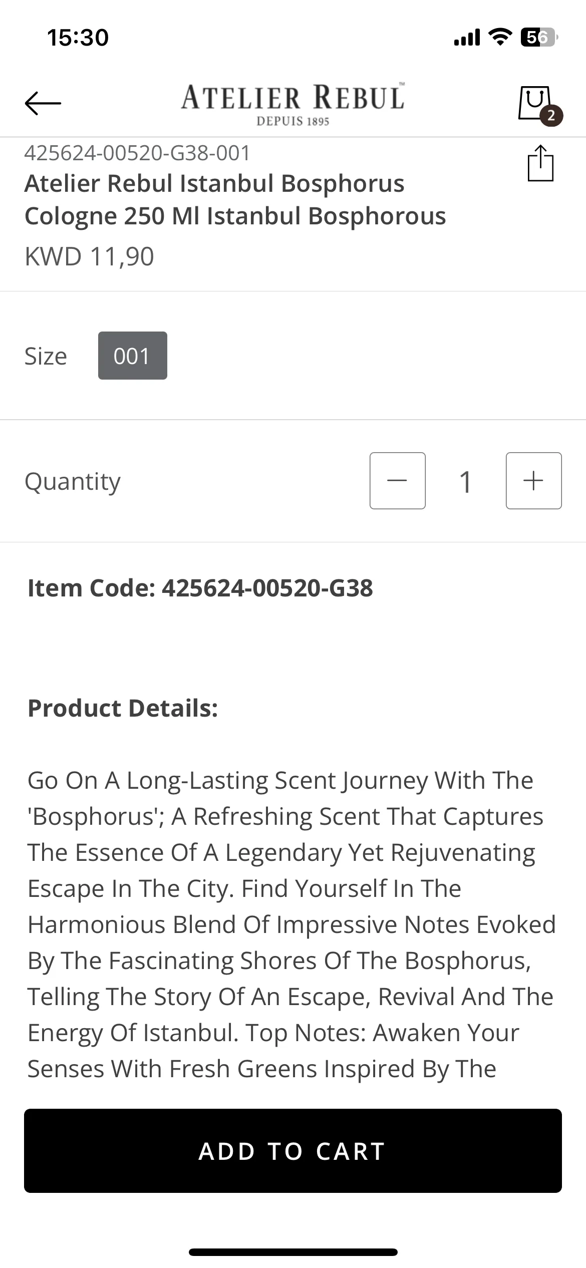Tap the quantity value 1
Viewport: 586px width, 1268px height.
click(465, 482)
